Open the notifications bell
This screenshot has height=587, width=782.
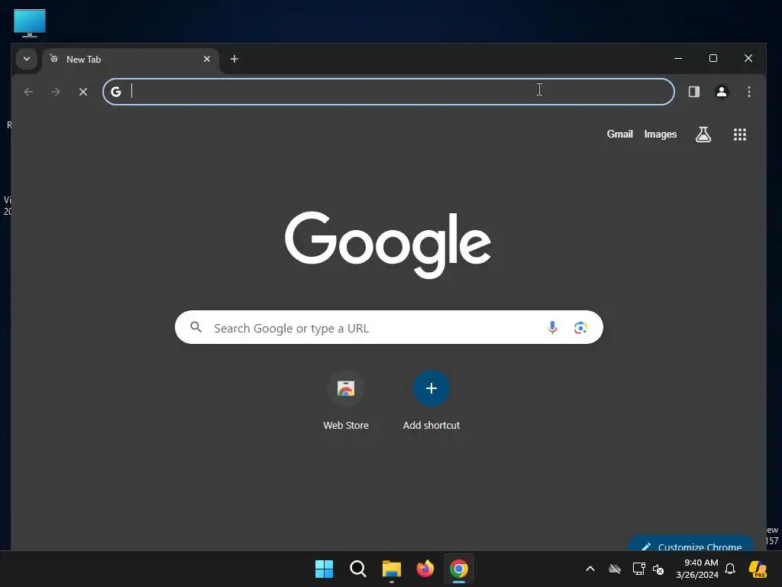[x=730, y=569]
